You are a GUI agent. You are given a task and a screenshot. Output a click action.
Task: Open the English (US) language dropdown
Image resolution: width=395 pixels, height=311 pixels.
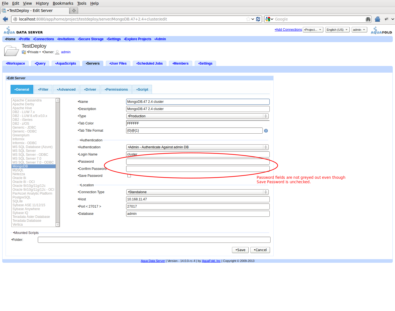point(337,30)
